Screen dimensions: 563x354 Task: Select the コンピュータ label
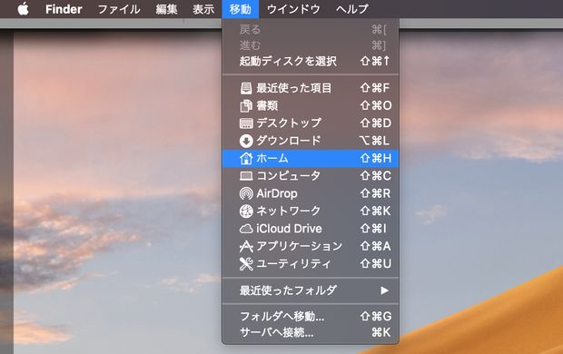pyautogui.click(x=289, y=176)
